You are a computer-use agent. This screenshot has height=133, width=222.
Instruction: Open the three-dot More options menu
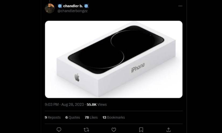click(x=180, y=6)
